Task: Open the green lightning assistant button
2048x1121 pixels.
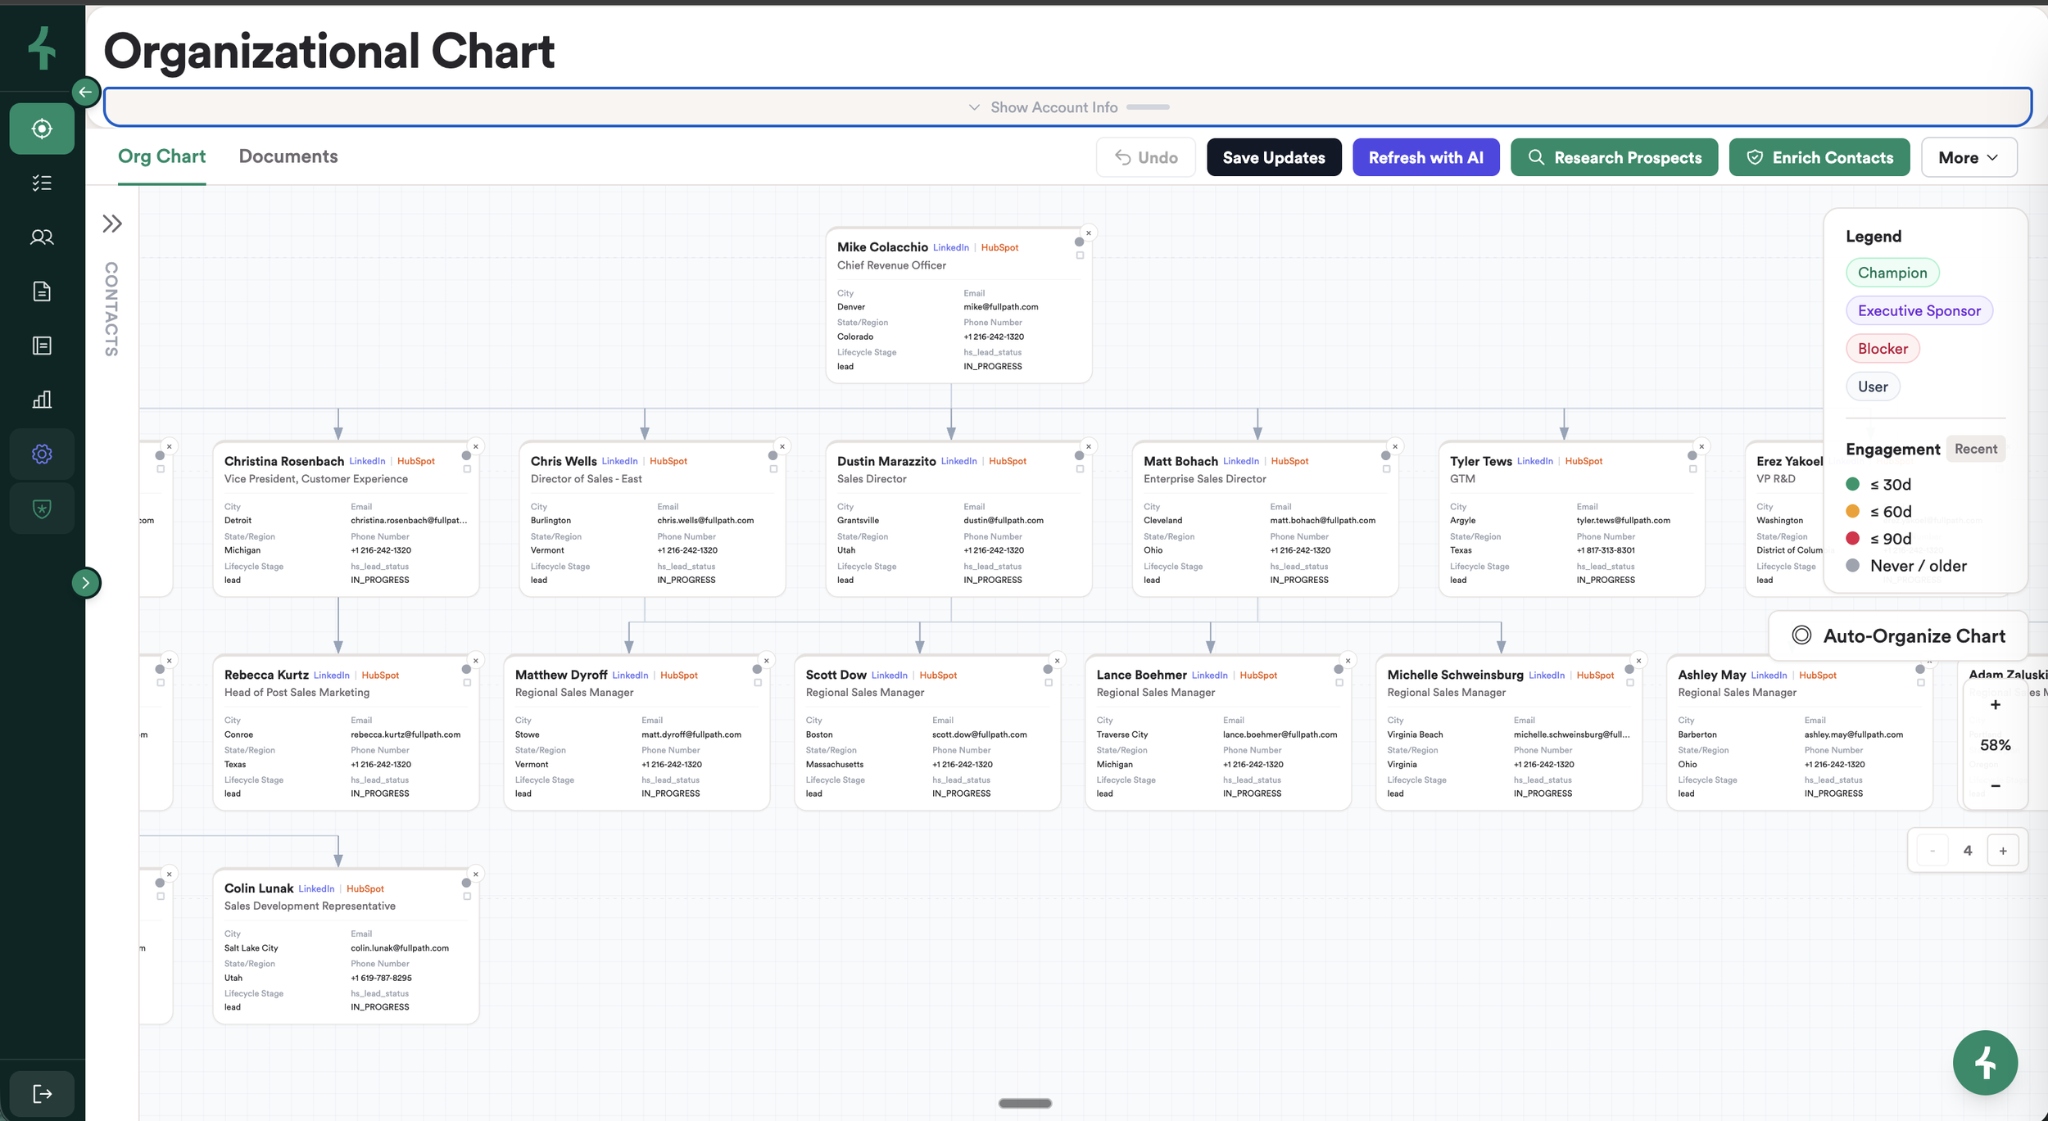Action: coord(1984,1063)
